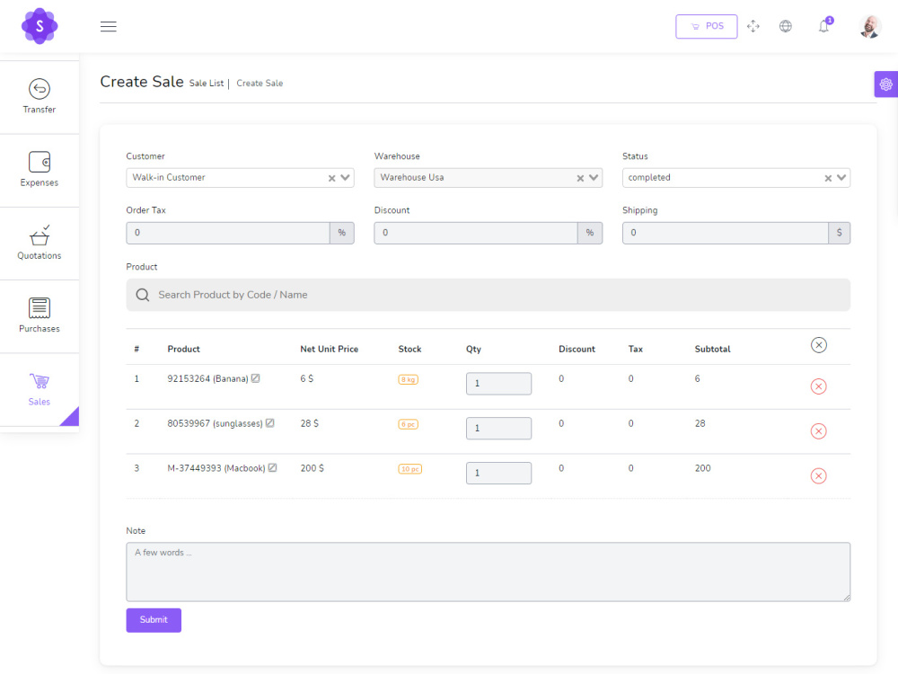Screen dimensions: 898x674
Task: Click the 8 kg stock badge
Action: coord(409,379)
